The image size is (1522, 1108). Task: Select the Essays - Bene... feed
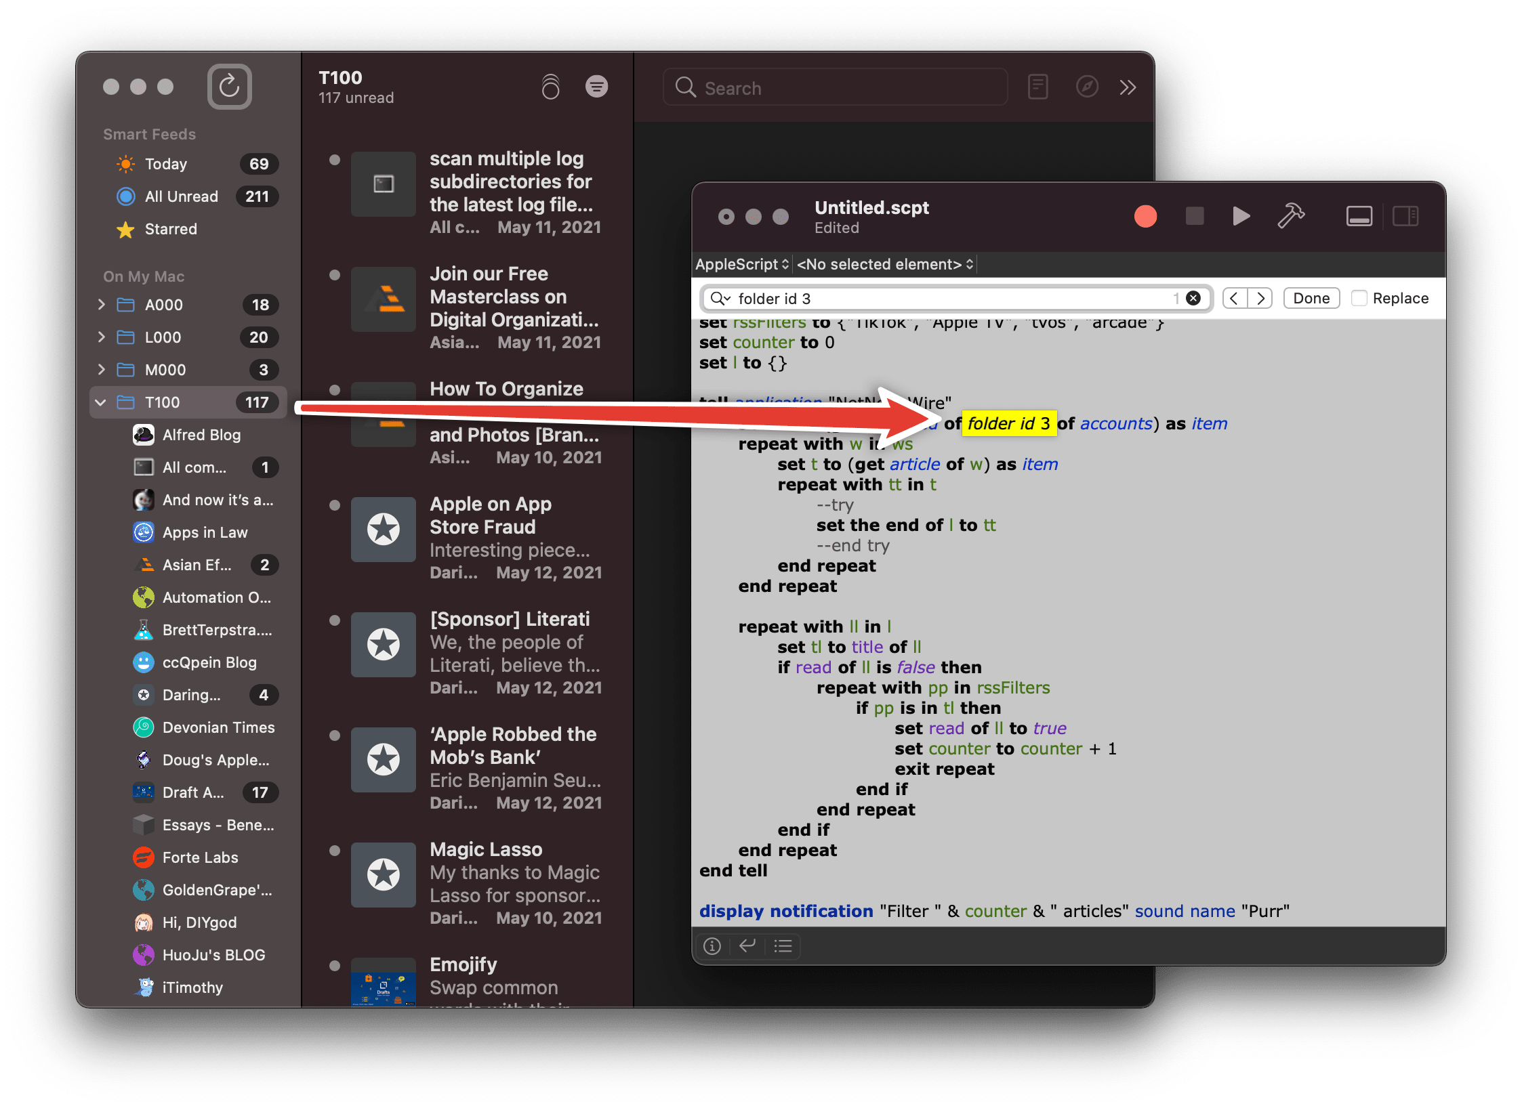tap(189, 825)
